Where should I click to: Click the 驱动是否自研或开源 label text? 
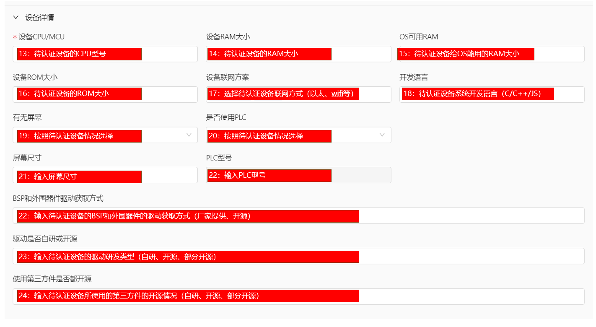click(45, 239)
